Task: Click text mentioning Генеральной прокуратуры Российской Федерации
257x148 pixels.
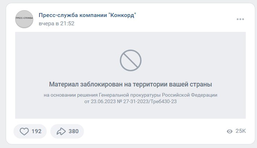Action: [158, 95]
